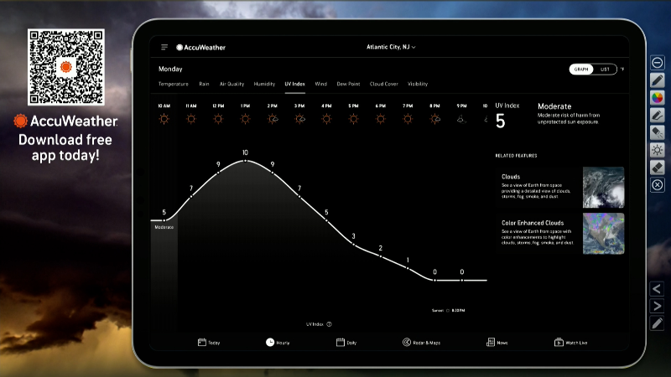671x377 pixels.
Task: Click the minus collapse icon in annotation toolbar
Action: [x=658, y=63]
